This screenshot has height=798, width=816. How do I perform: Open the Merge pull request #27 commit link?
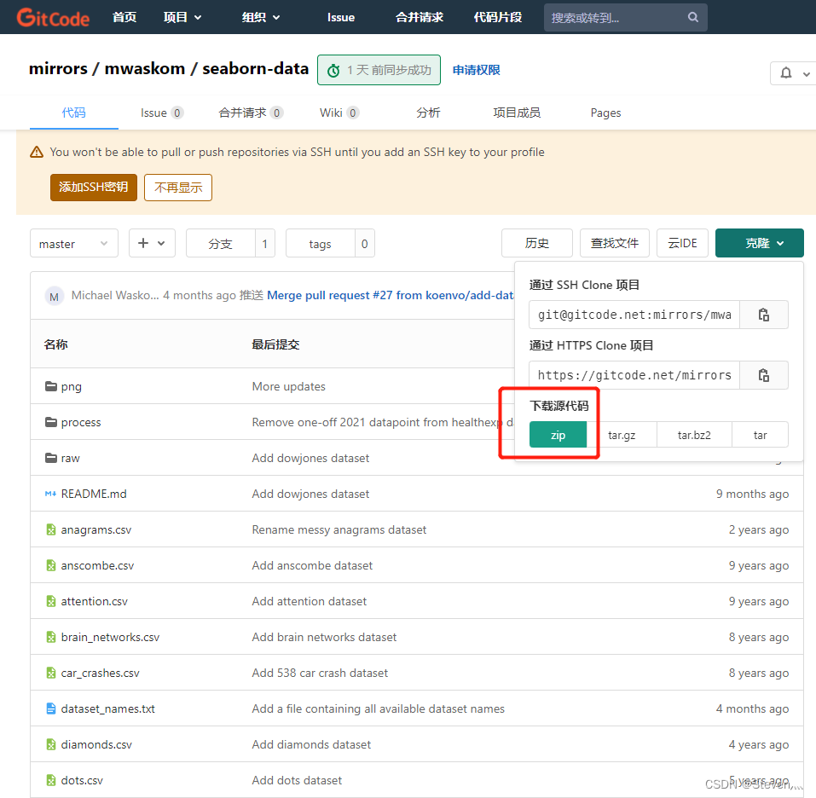click(x=391, y=295)
